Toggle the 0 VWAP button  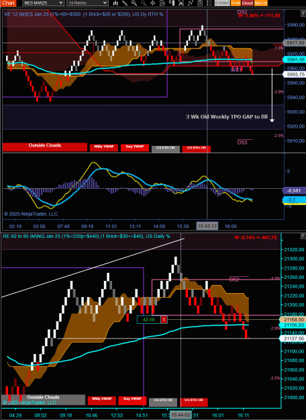222,3
